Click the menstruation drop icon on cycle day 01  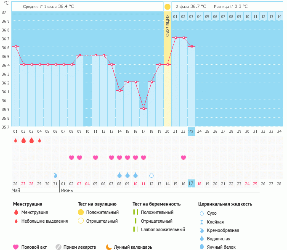[x=16, y=140]
